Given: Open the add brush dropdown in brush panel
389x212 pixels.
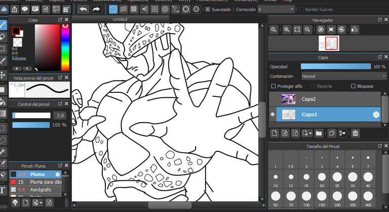Looking at the screenshot, I should pos(41,203).
